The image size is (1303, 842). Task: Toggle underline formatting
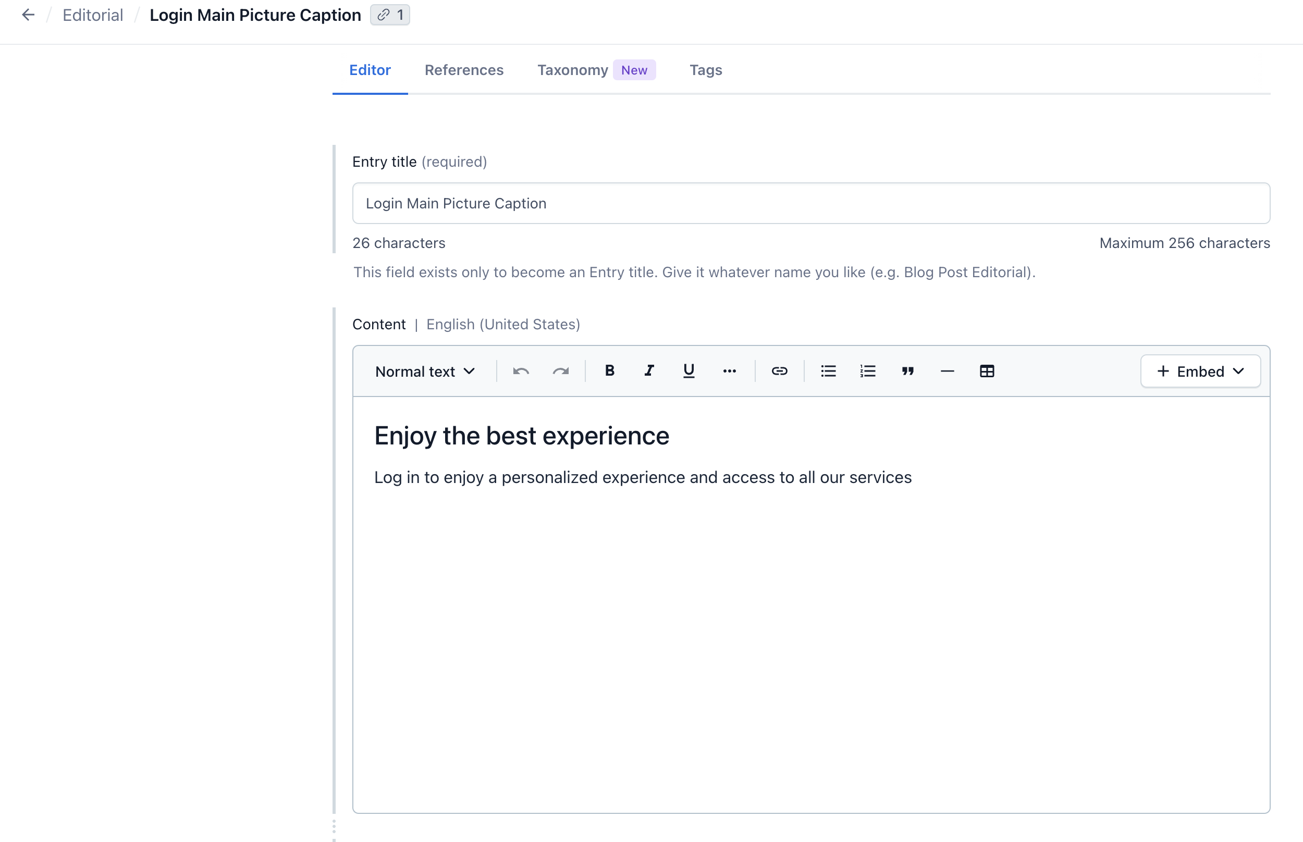tap(689, 372)
